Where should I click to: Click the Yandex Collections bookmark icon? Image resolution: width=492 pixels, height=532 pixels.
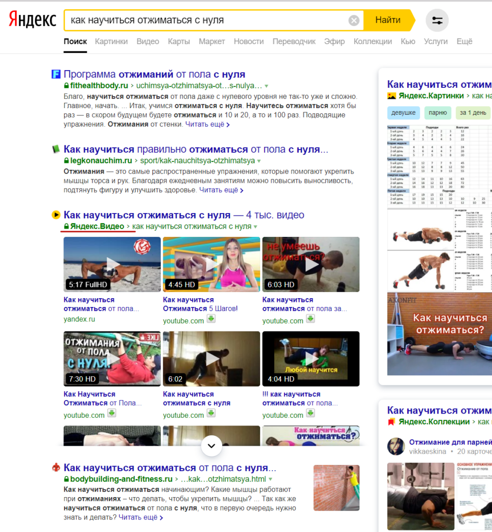pyautogui.click(x=392, y=422)
